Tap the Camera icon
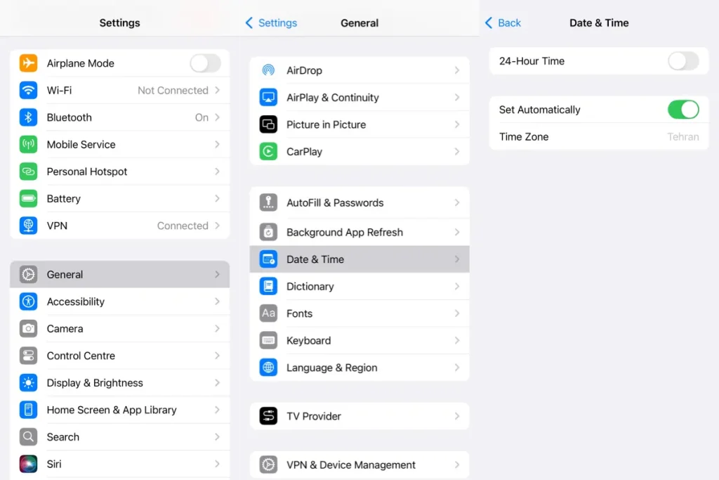Viewport: 719px width, 480px height. pyautogui.click(x=28, y=328)
